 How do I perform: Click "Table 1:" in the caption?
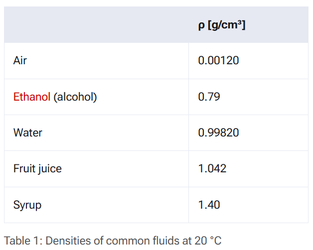pyautogui.click(x=23, y=241)
